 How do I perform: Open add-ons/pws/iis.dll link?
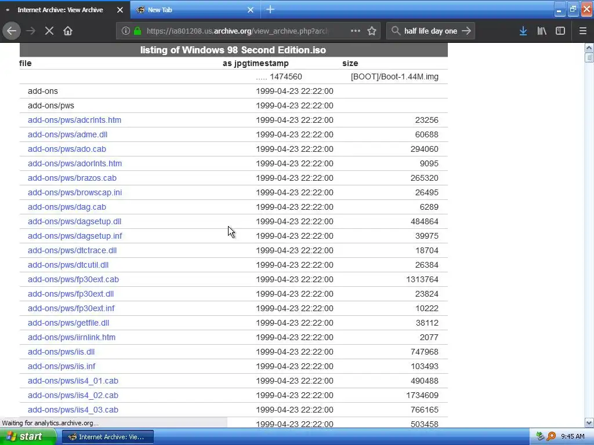point(61,352)
